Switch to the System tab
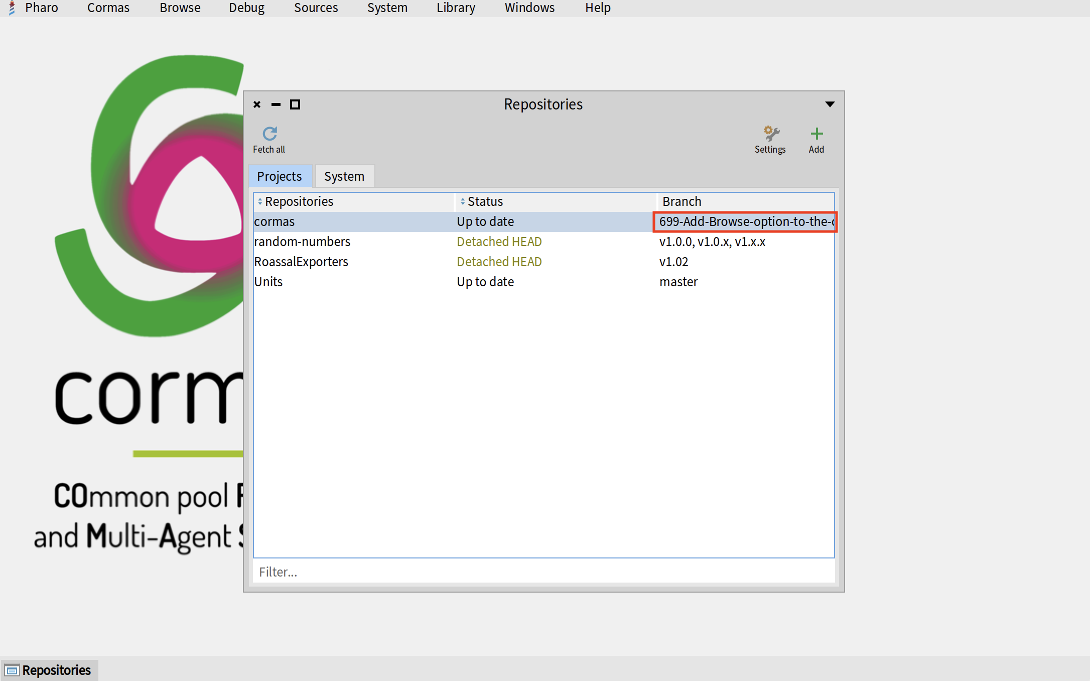Viewport: 1090px width, 681px height. pos(344,176)
